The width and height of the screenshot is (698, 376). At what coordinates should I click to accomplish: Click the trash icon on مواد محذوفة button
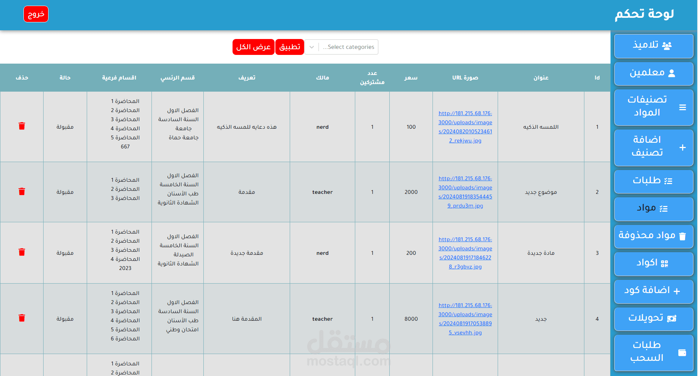(683, 236)
